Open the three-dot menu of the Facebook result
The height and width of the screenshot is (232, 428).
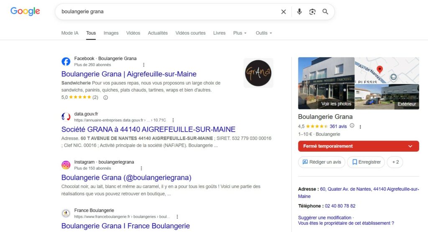144,65
